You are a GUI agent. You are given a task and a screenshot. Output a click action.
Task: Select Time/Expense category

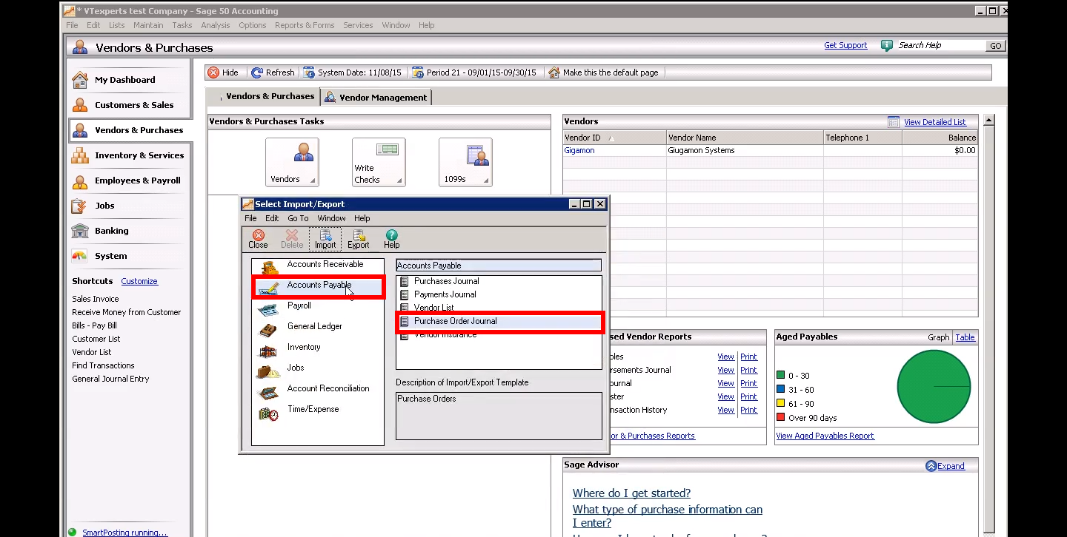[x=313, y=409]
